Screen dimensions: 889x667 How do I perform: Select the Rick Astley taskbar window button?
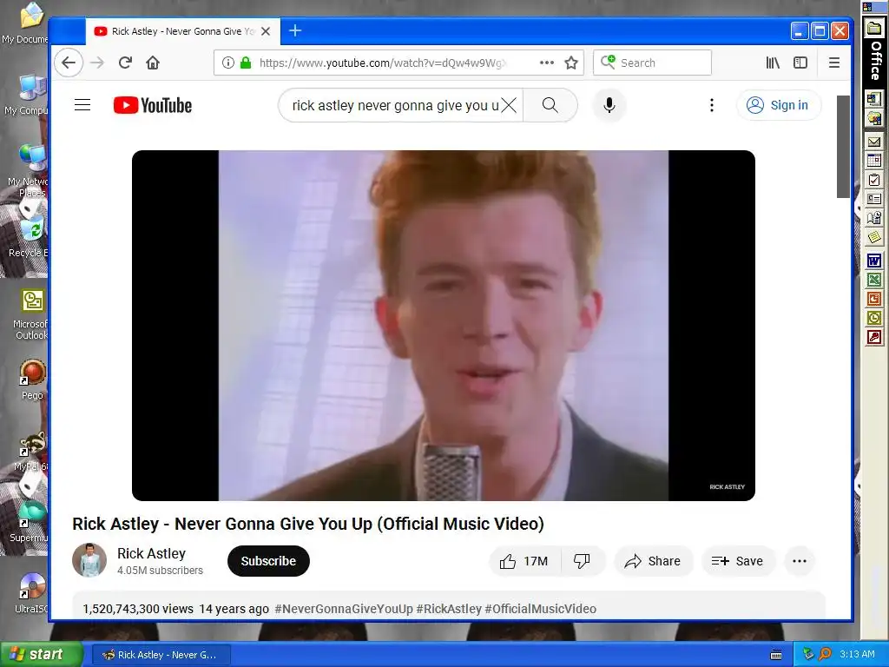coord(161,655)
